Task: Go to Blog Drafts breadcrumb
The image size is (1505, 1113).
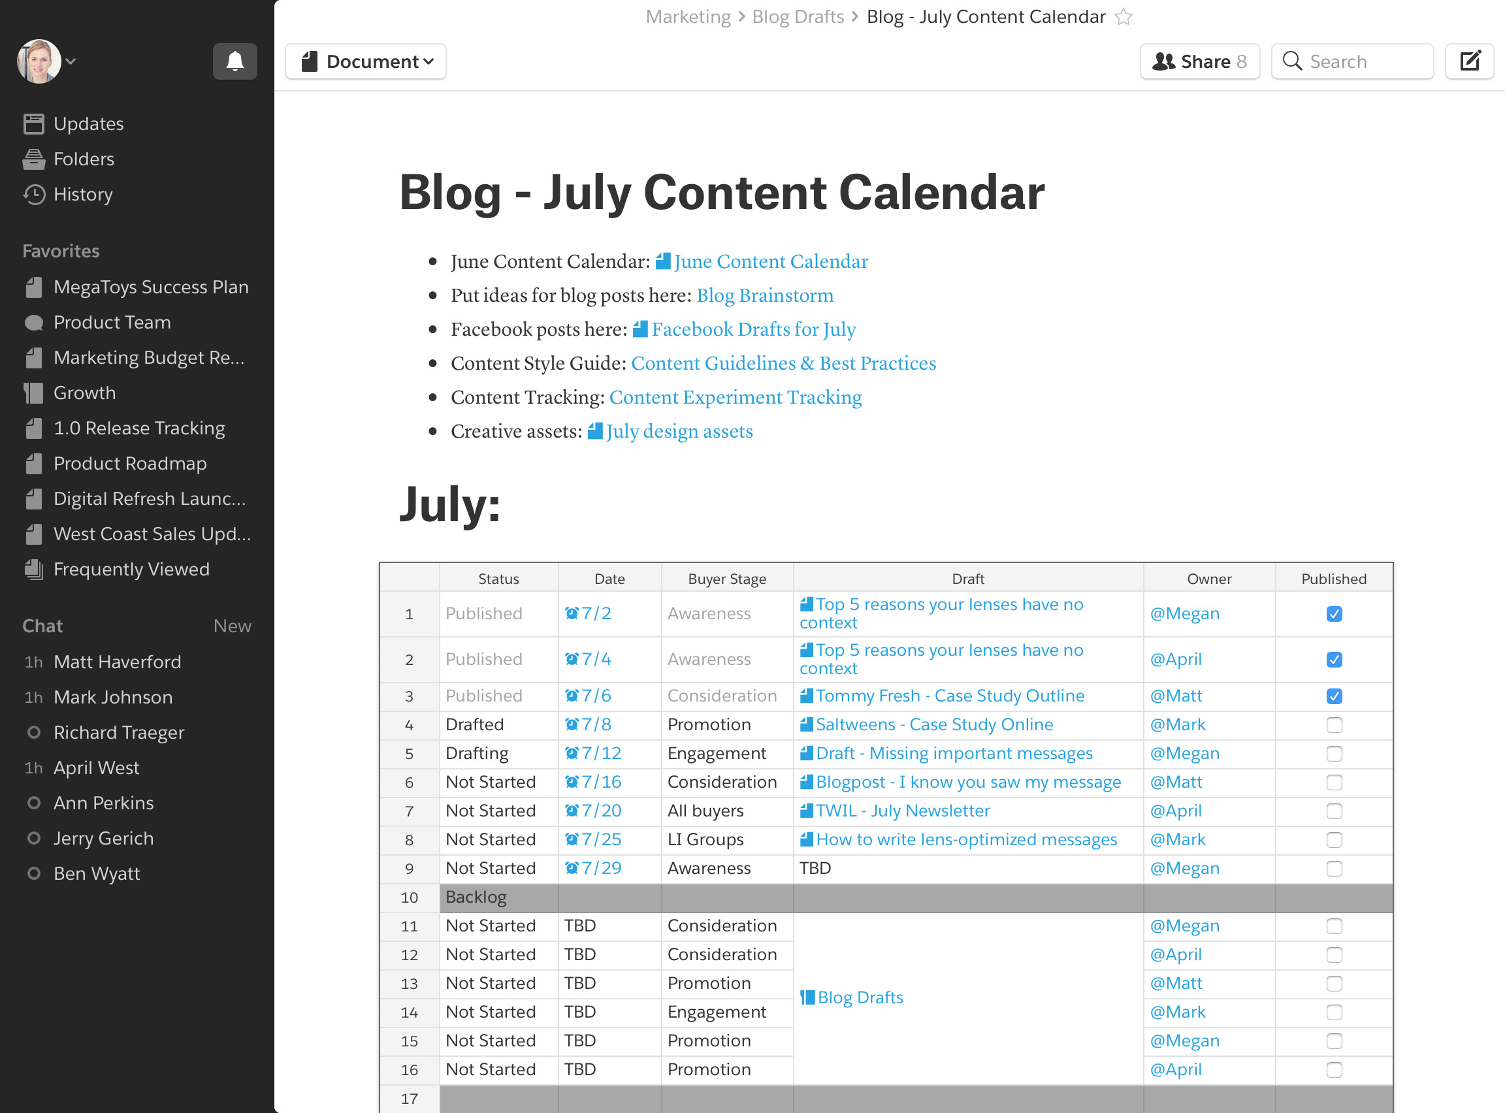Action: coord(798,17)
